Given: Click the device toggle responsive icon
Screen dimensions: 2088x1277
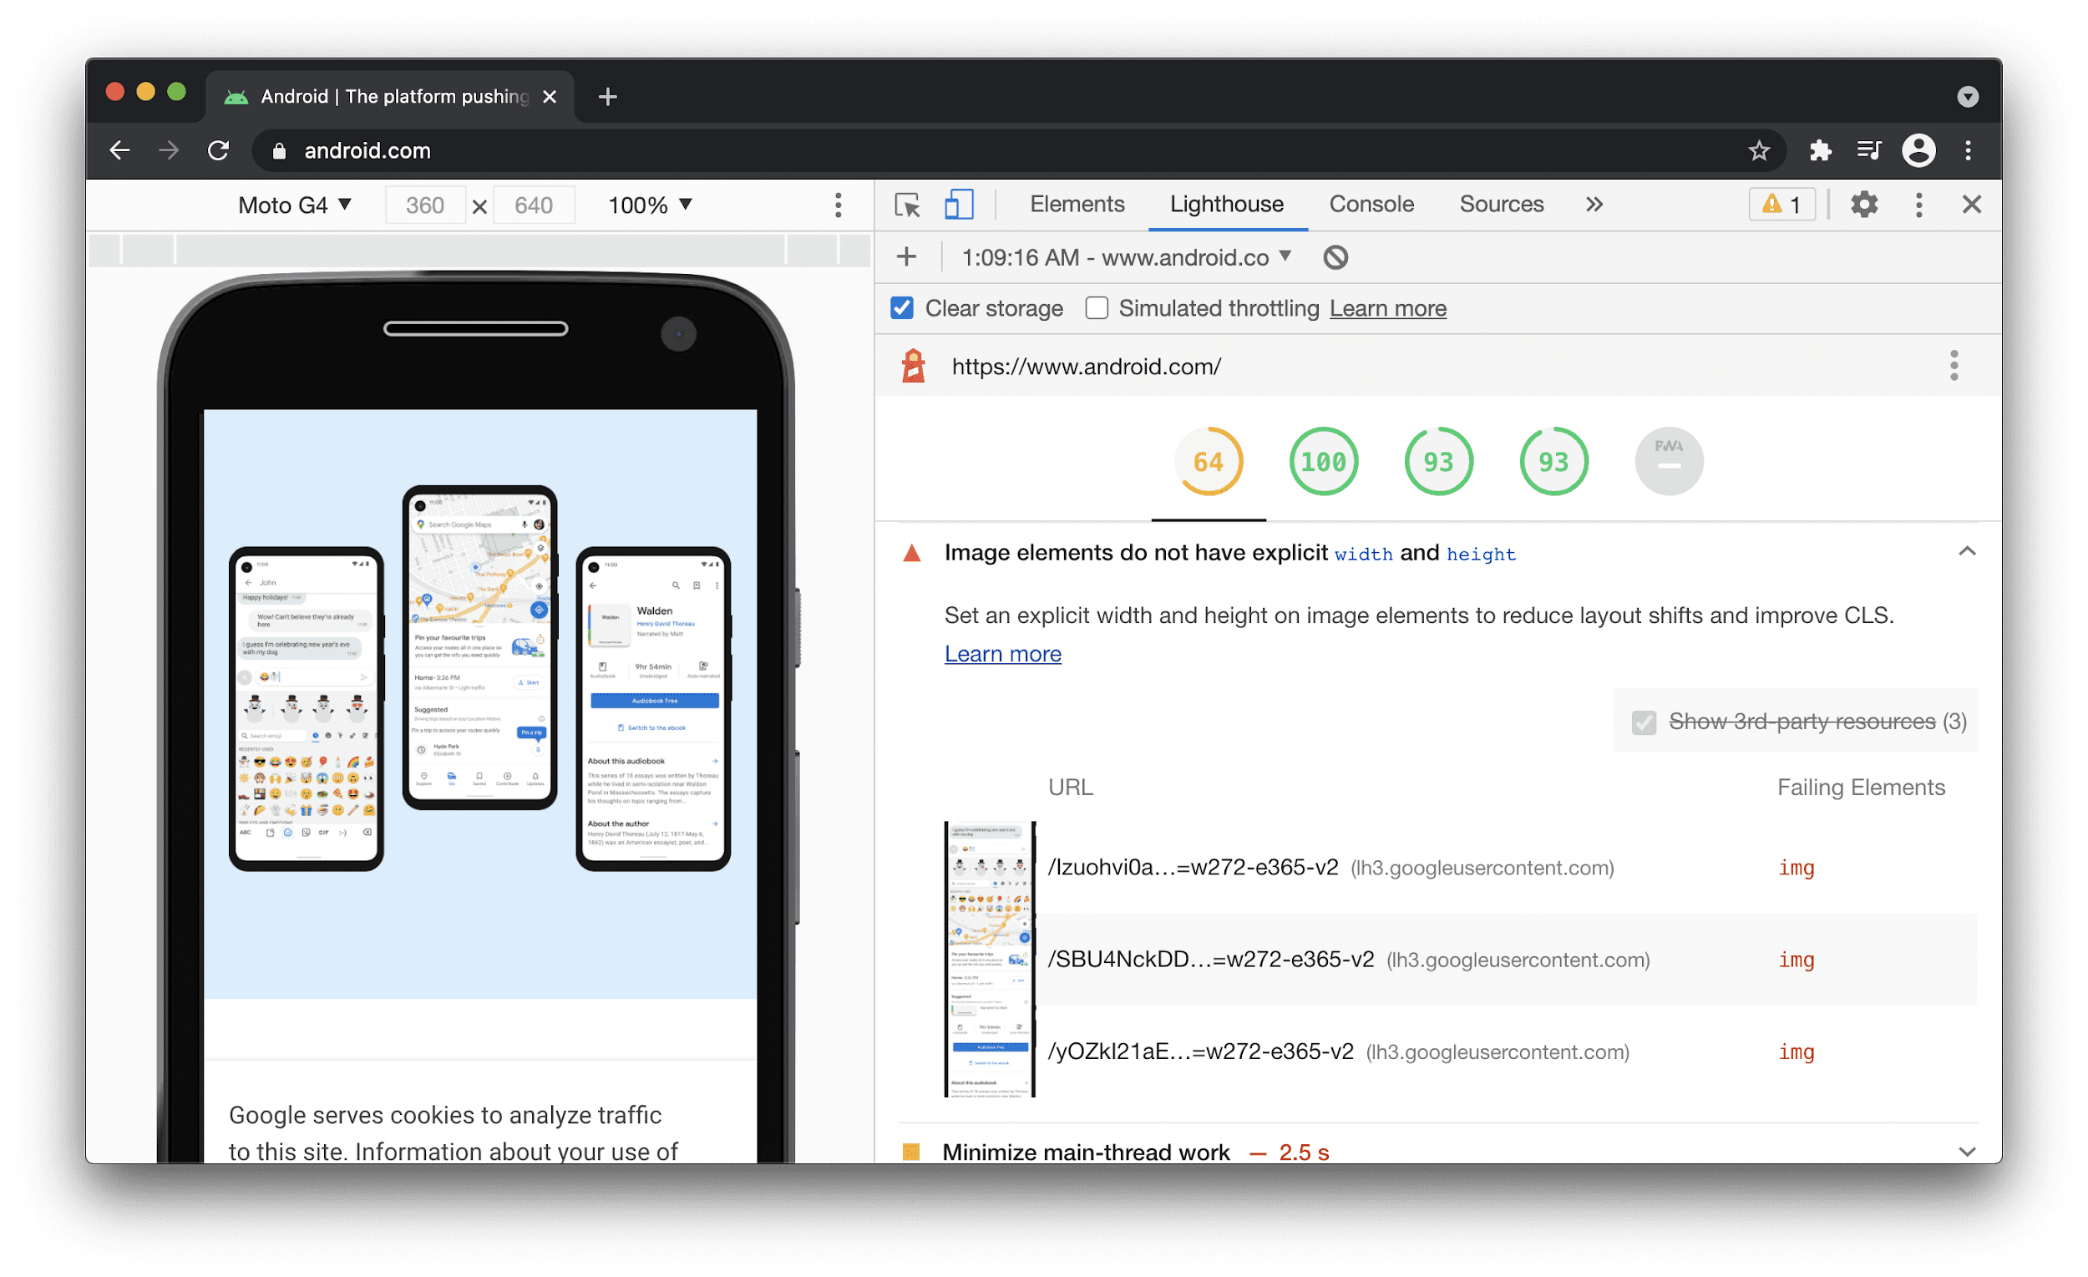Looking at the screenshot, I should (x=956, y=205).
